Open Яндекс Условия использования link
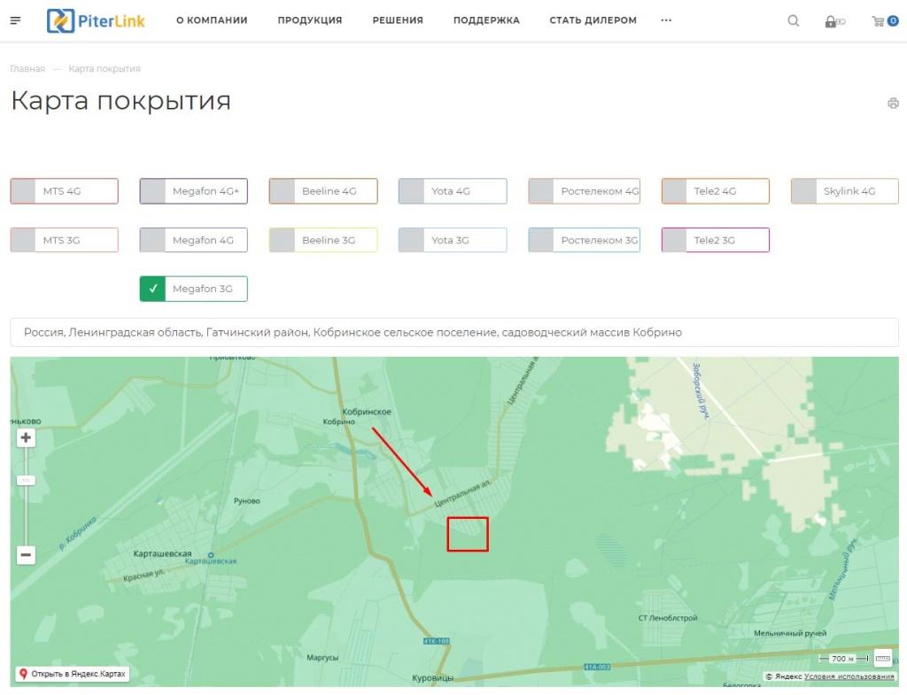 click(849, 676)
